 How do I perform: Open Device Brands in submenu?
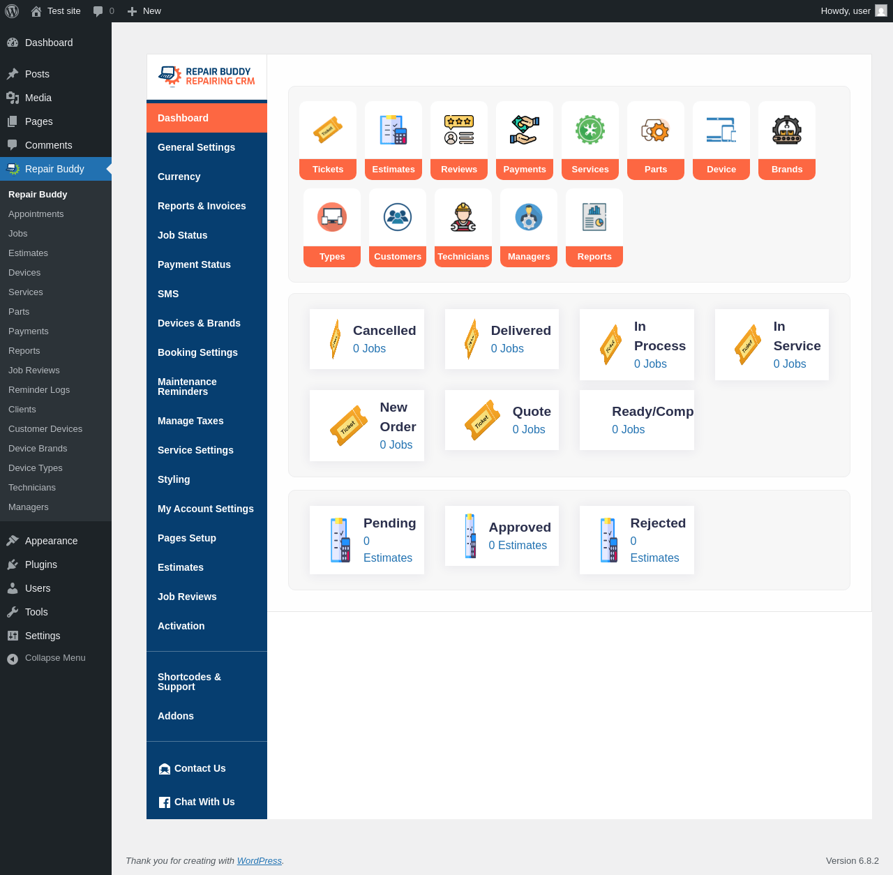tap(56, 449)
